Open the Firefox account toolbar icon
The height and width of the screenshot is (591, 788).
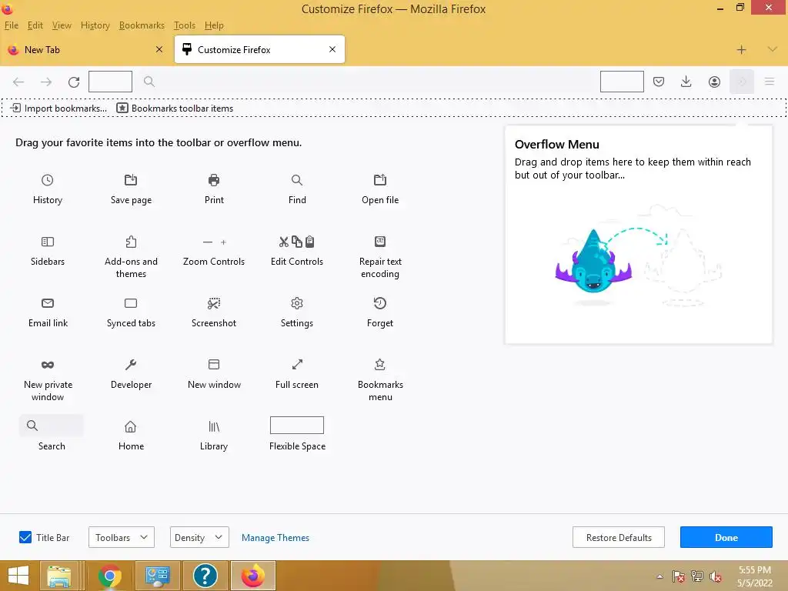click(714, 82)
